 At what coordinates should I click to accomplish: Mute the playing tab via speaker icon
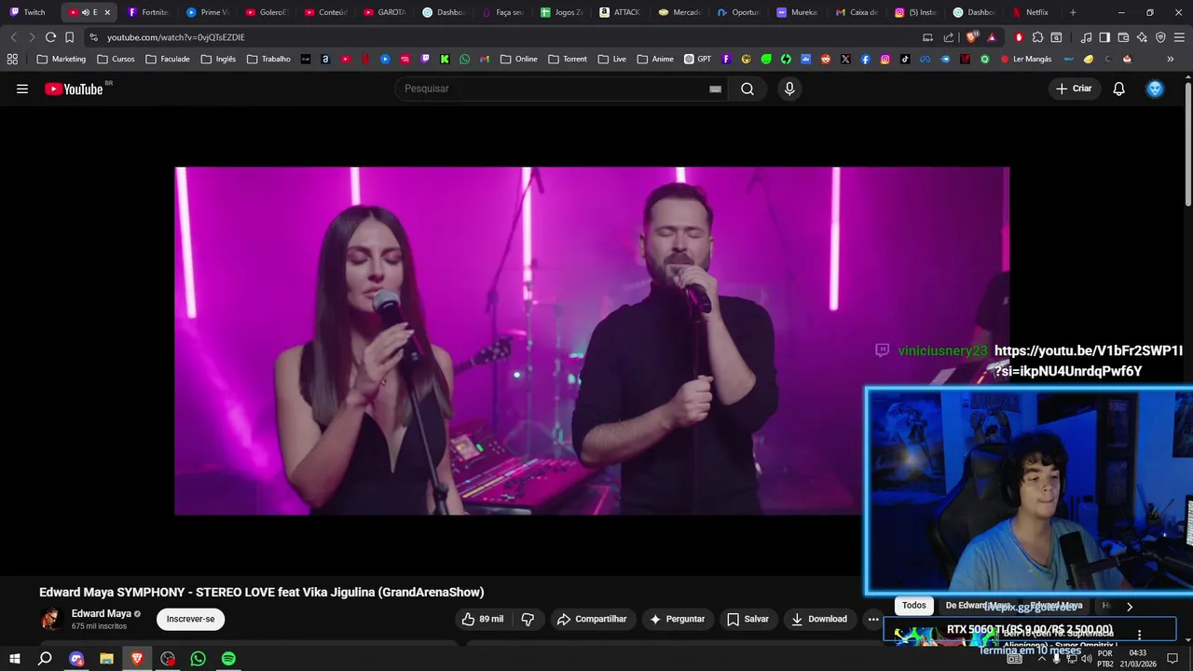coord(85,12)
